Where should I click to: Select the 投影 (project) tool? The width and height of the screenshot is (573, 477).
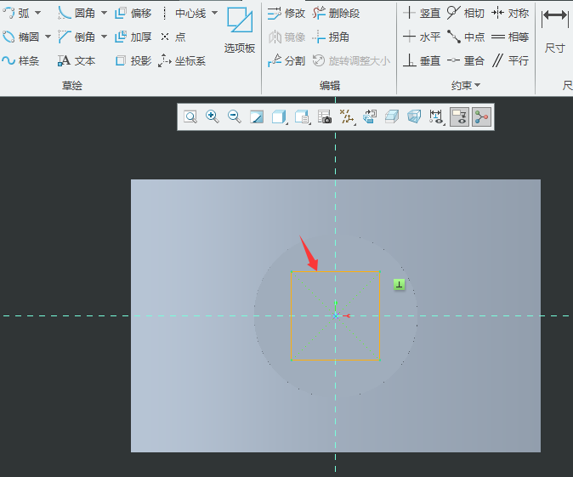(x=133, y=60)
